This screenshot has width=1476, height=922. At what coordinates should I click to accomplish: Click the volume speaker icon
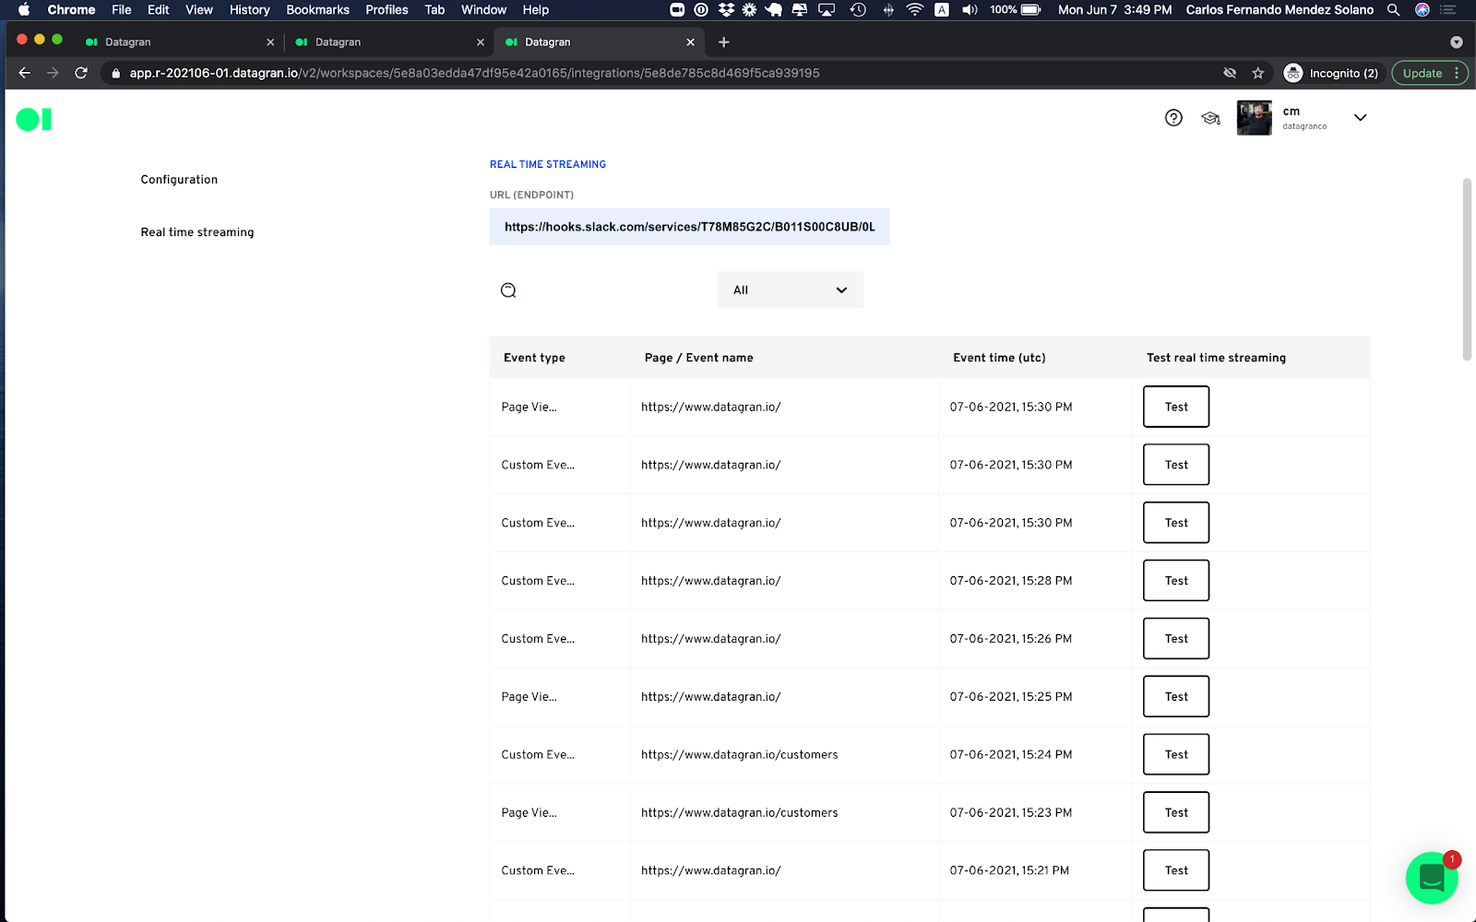[x=970, y=9]
